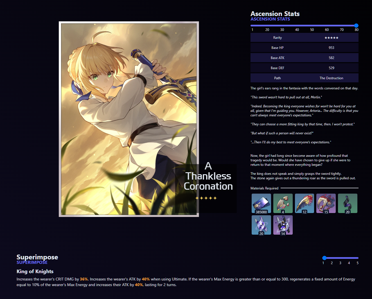This screenshot has height=299, width=372.
Task: Click the Base HP value 953
Action: pos(332,48)
